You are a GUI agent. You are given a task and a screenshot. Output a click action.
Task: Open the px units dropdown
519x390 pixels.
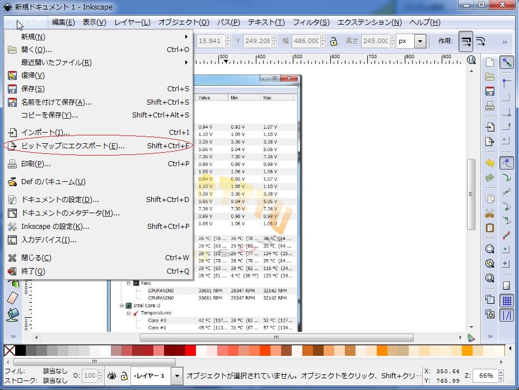[420, 41]
